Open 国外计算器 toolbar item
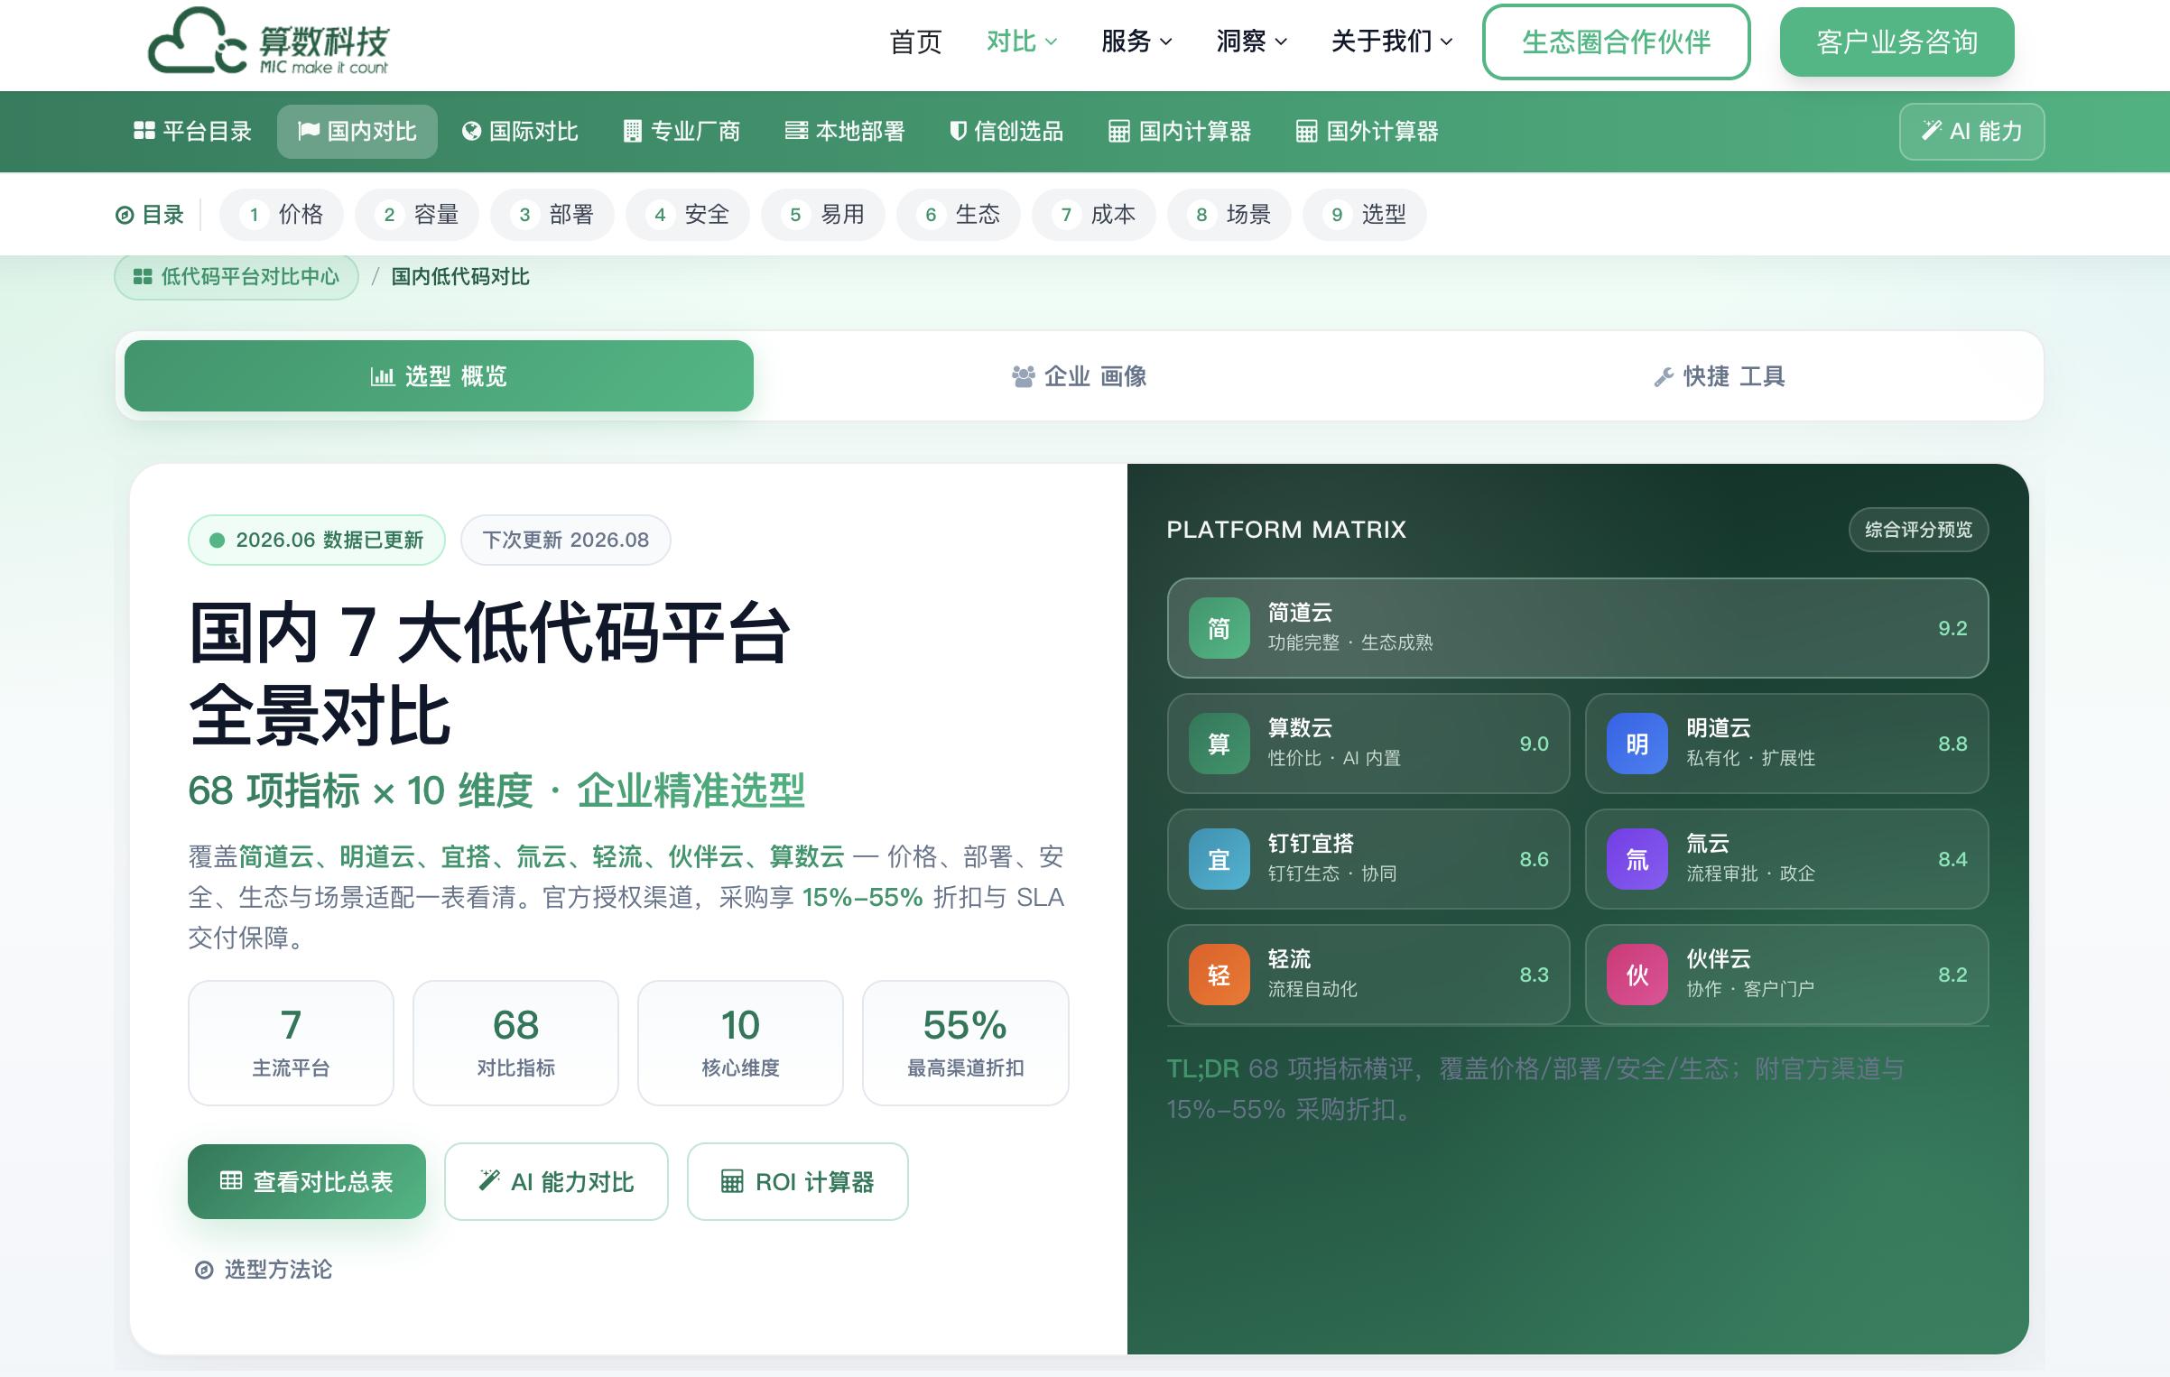This screenshot has width=2170, height=1377. coord(1368,132)
